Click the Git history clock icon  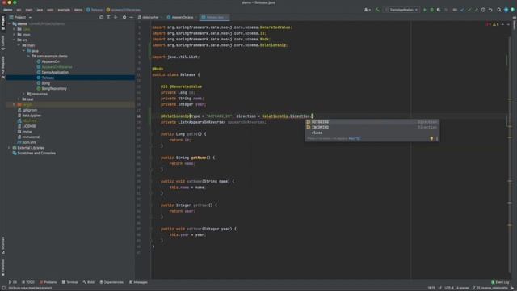[483, 10]
